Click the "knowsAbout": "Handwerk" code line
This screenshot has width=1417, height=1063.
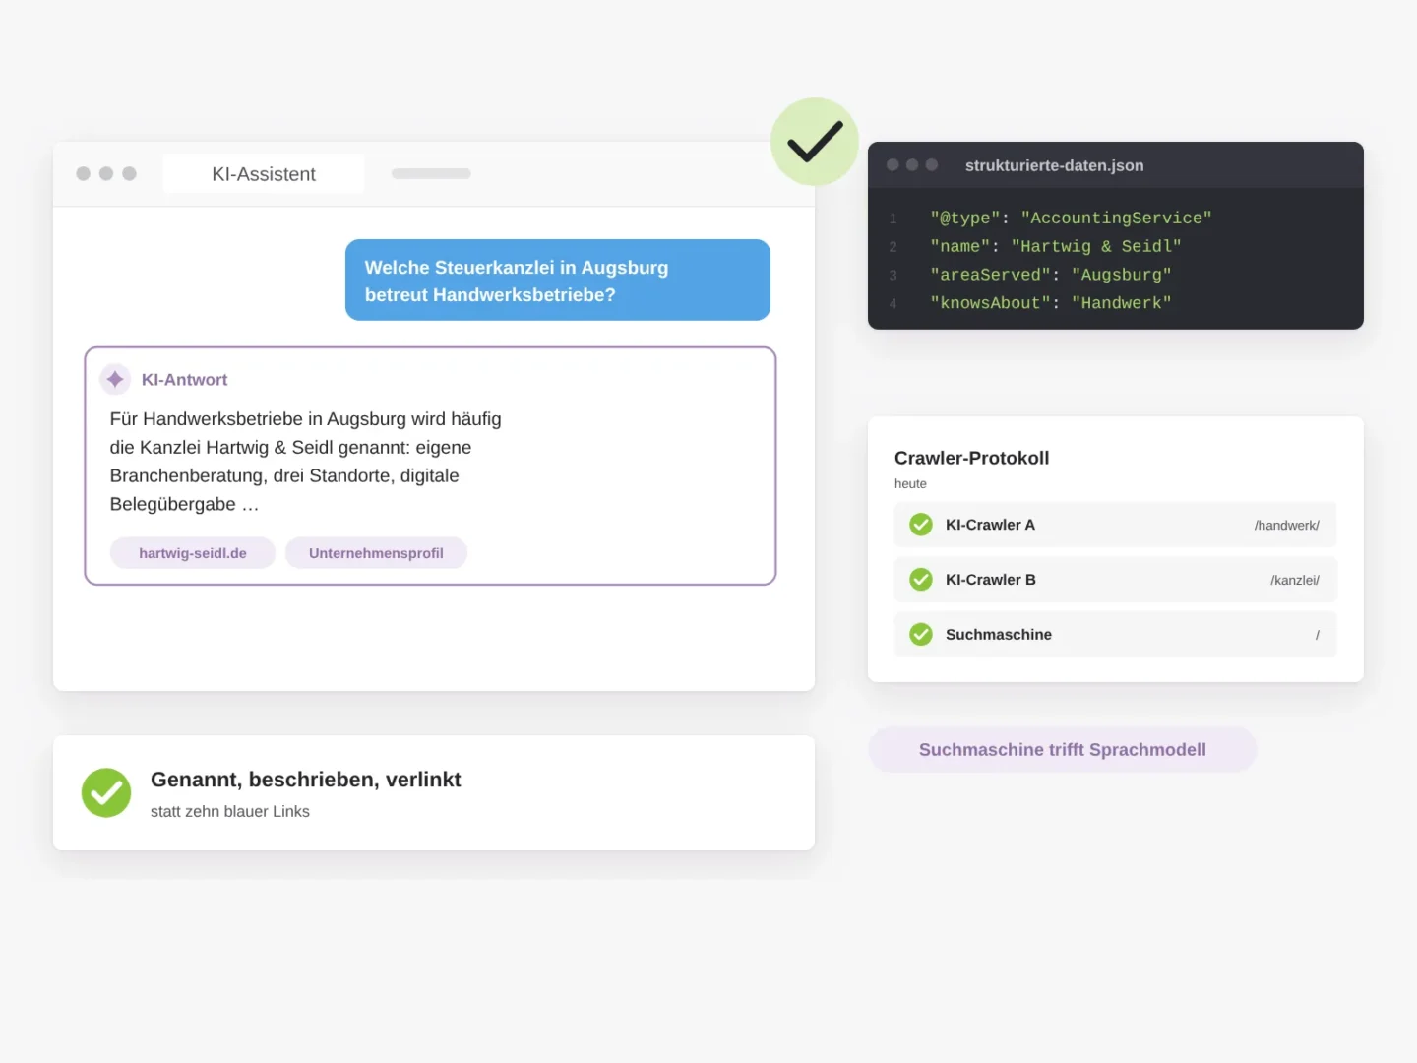pyautogui.click(x=1051, y=303)
